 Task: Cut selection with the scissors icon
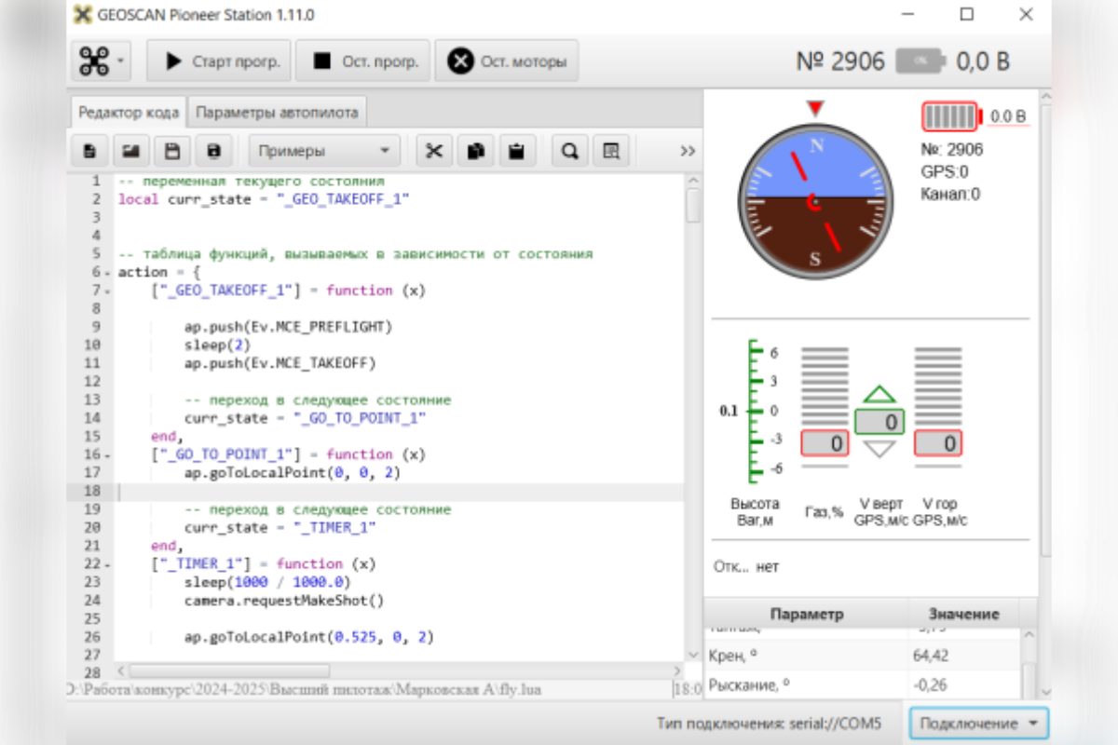433,151
